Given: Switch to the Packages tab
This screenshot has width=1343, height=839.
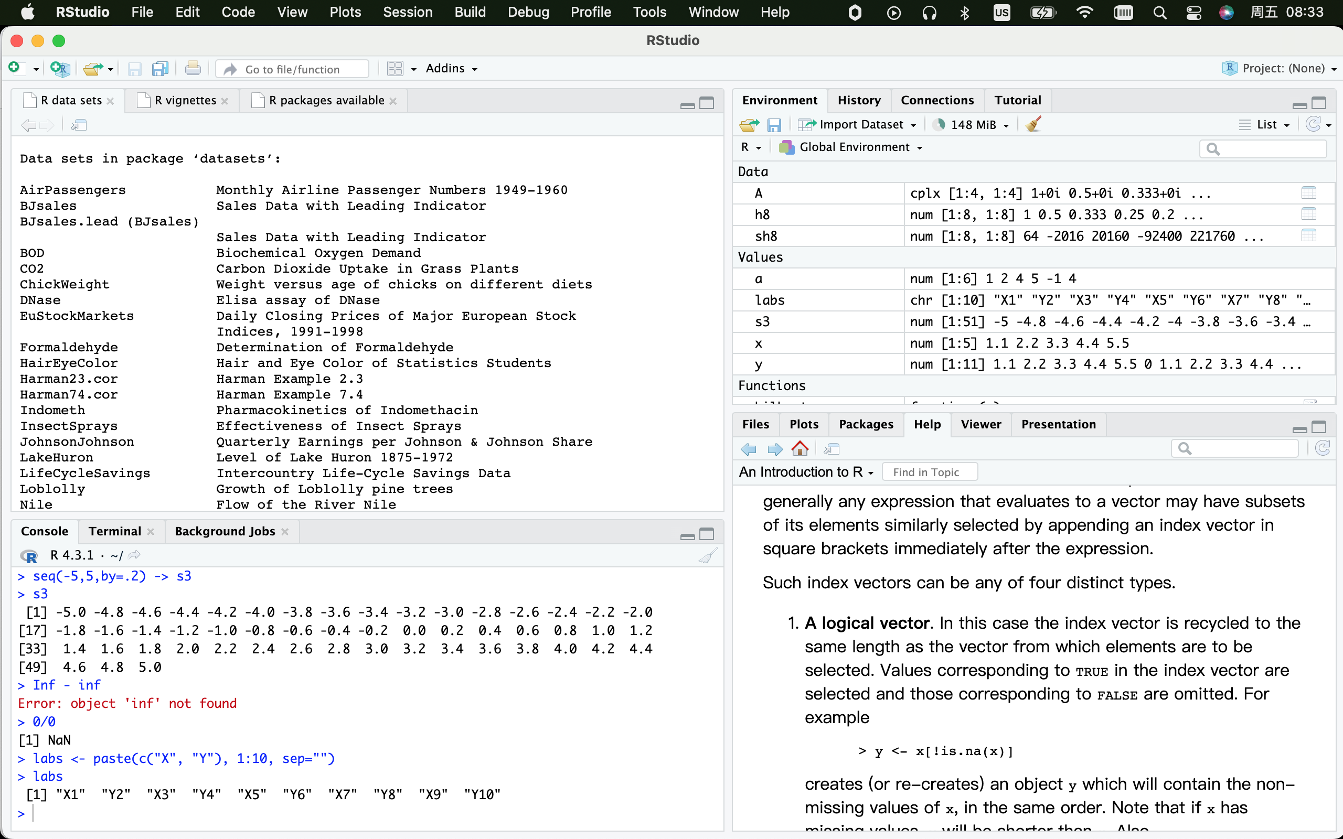Looking at the screenshot, I should click(865, 424).
